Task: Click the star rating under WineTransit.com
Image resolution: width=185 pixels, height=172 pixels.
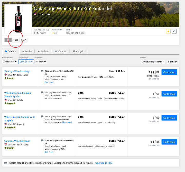Action: (10, 103)
